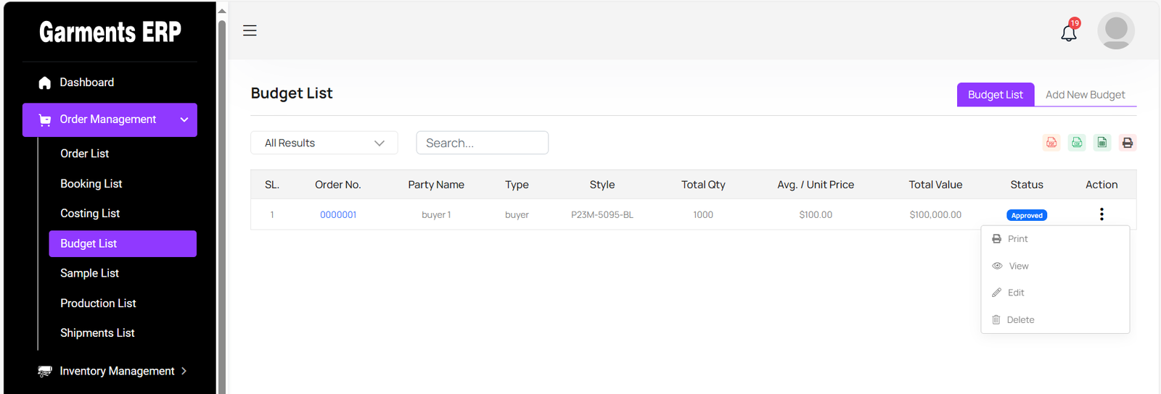The width and height of the screenshot is (1161, 394).
Task: Click the user profile avatar
Action: [x=1115, y=30]
